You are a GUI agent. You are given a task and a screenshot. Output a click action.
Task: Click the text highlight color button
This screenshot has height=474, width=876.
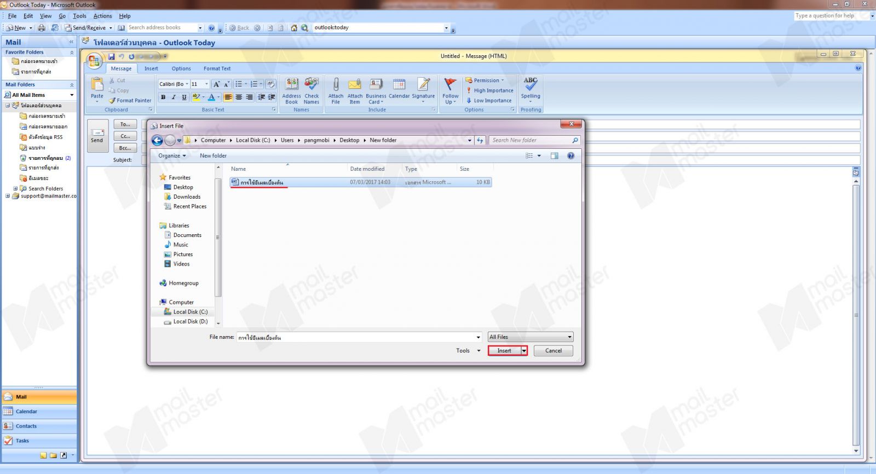click(195, 97)
